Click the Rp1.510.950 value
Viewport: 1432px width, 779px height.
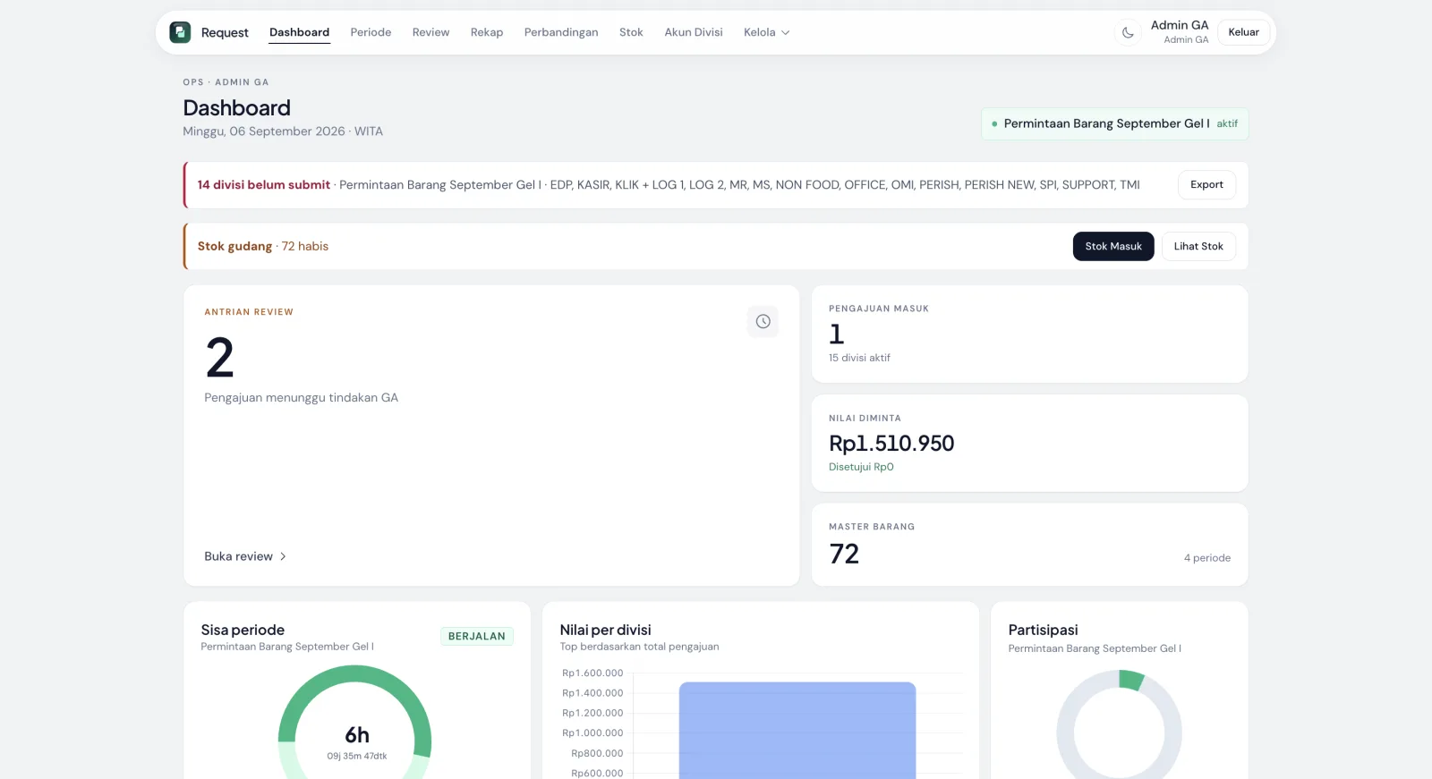891,443
